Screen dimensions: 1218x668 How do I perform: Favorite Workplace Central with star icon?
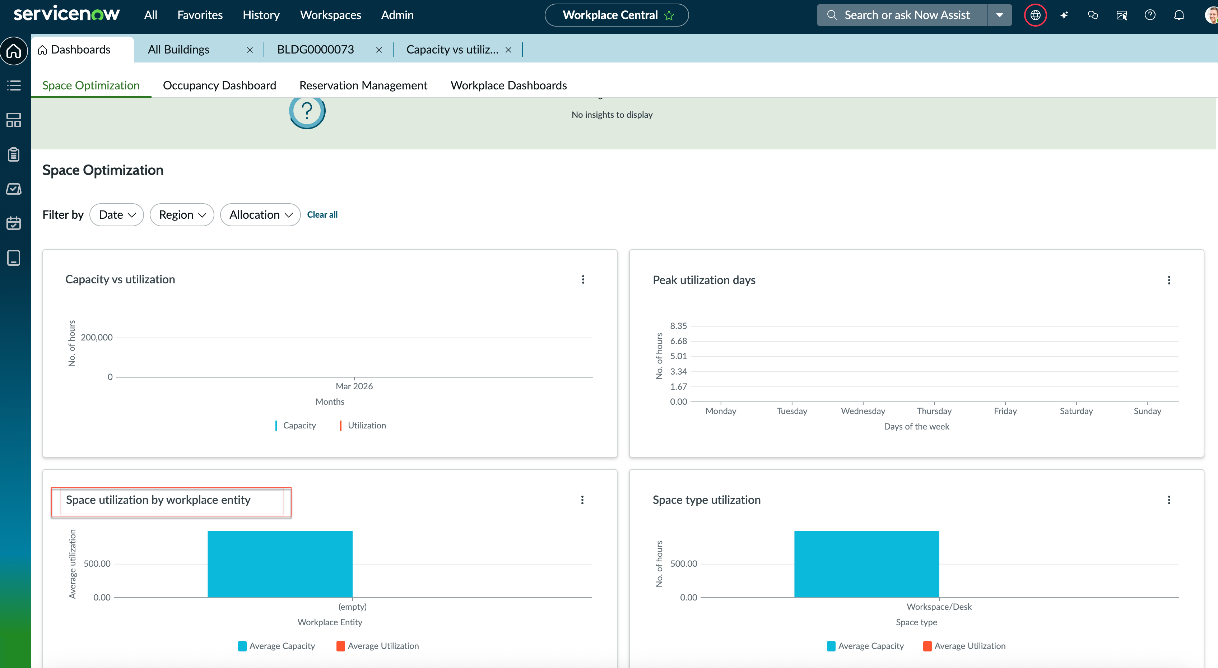click(669, 15)
